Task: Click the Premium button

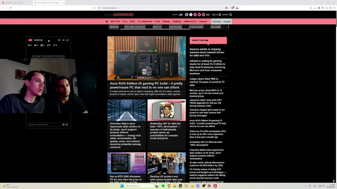Action: pos(217,22)
